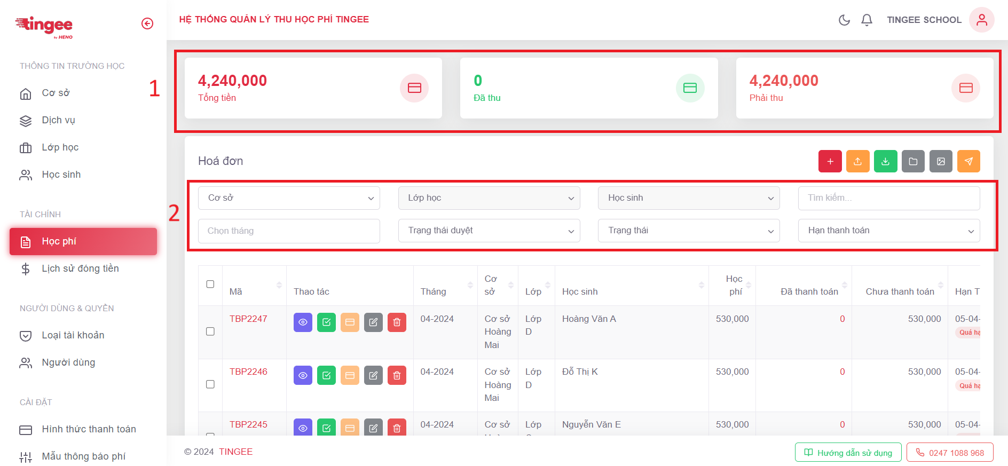Open the Trạng thái duyệt dropdown
The width and height of the screenshot is (1008, 466).
pyautogui.click(x=489, y=231)
